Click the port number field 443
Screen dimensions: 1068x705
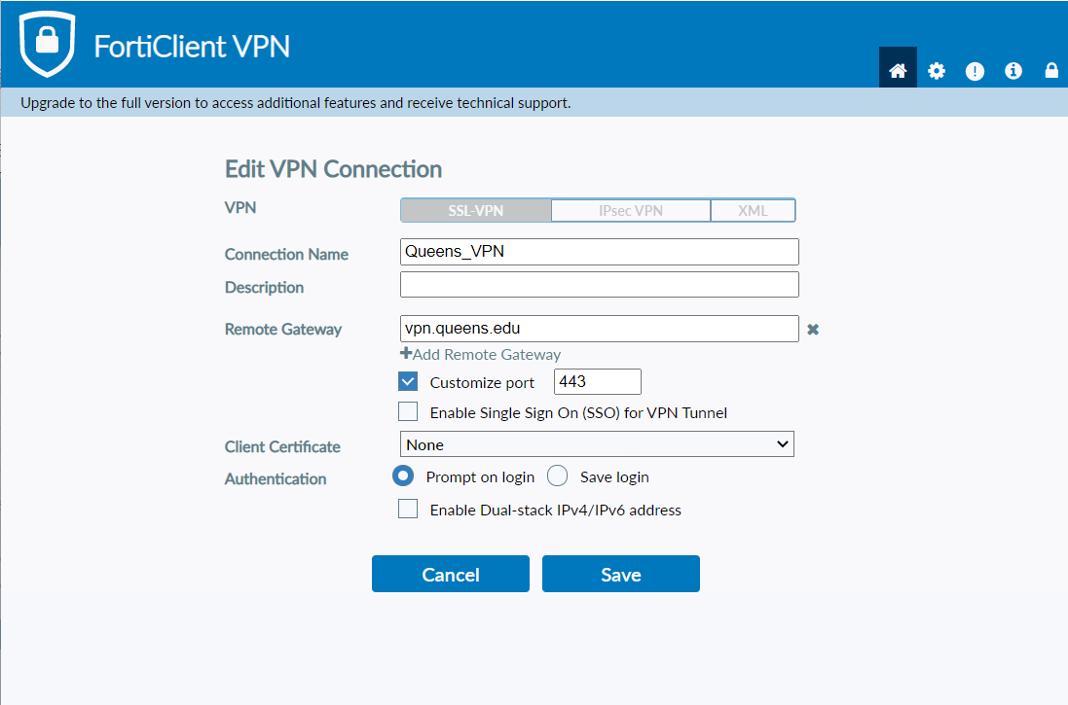click(598, 382)
